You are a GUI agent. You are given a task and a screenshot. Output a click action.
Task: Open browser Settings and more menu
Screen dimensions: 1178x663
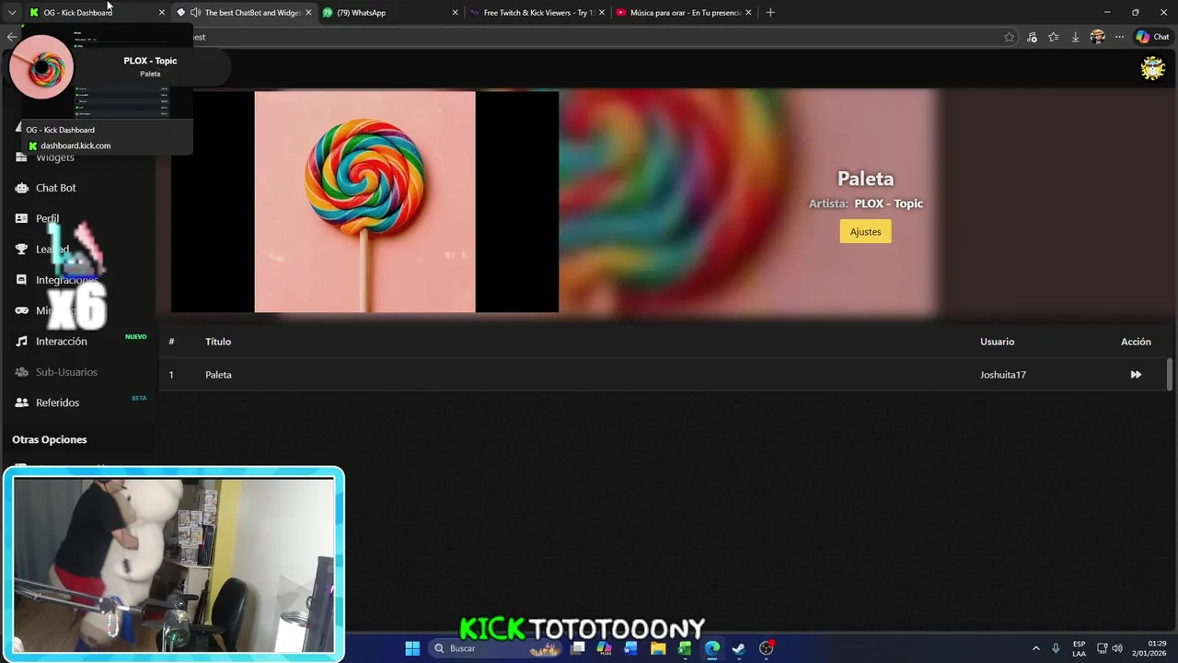(x=1119, y=37)
